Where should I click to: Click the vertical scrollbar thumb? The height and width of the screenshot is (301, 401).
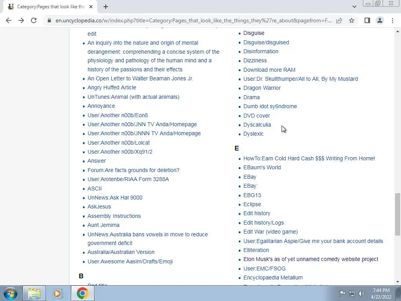[x=397, y=214]
